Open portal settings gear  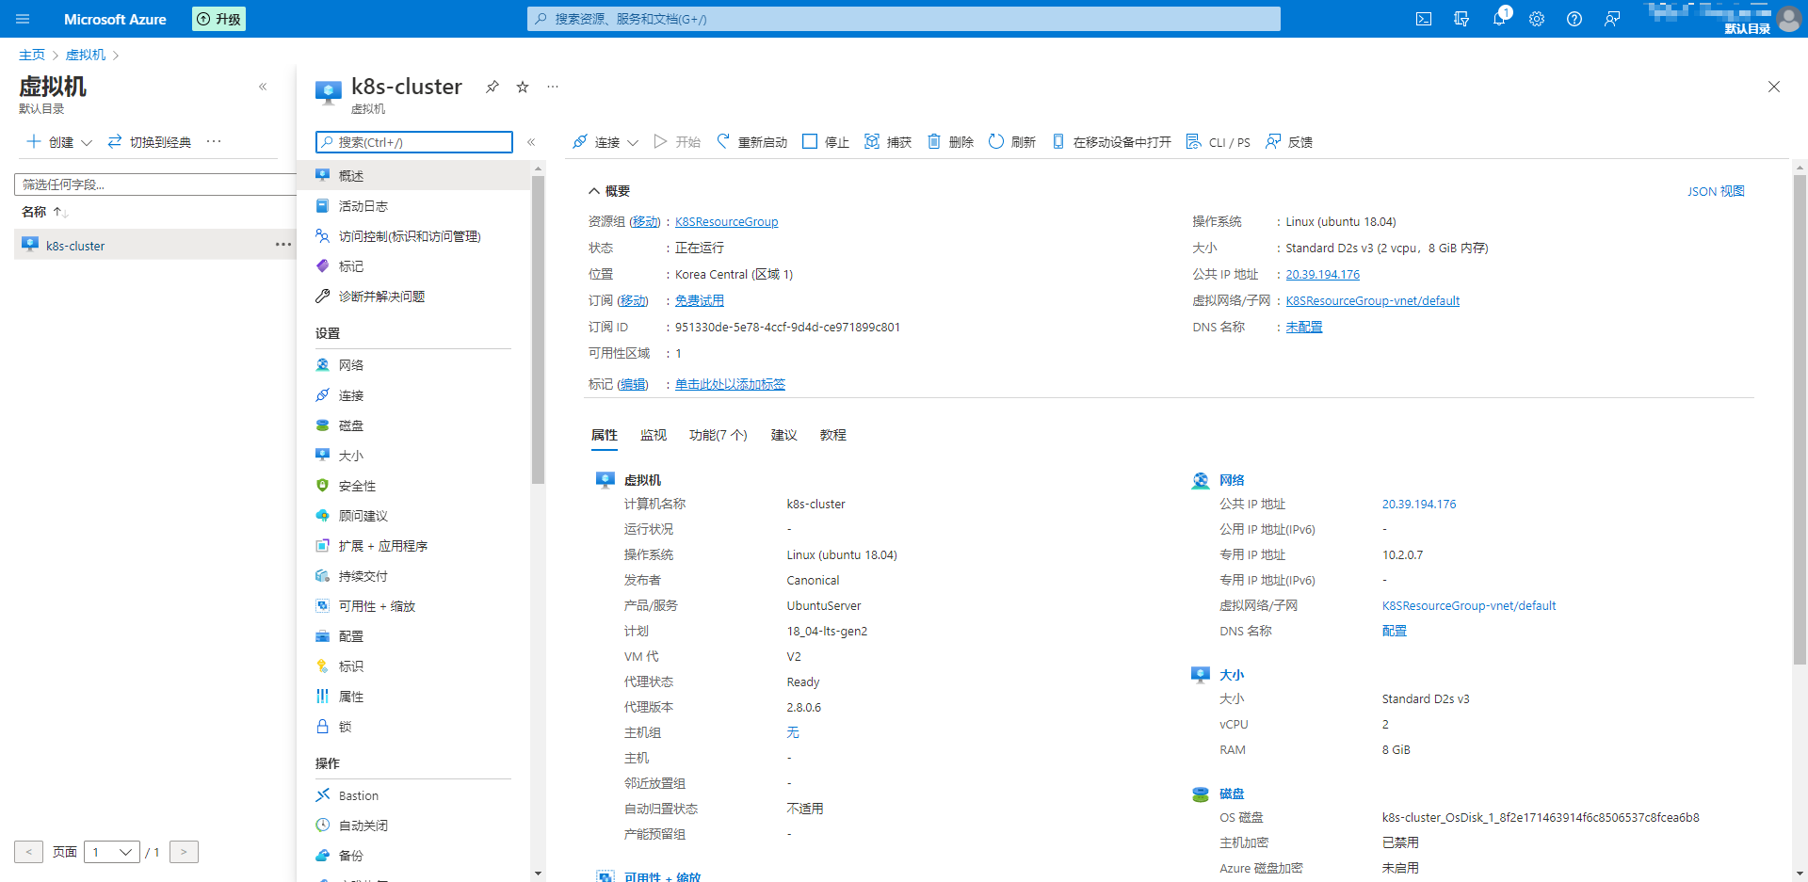(x=1537, y=19)
